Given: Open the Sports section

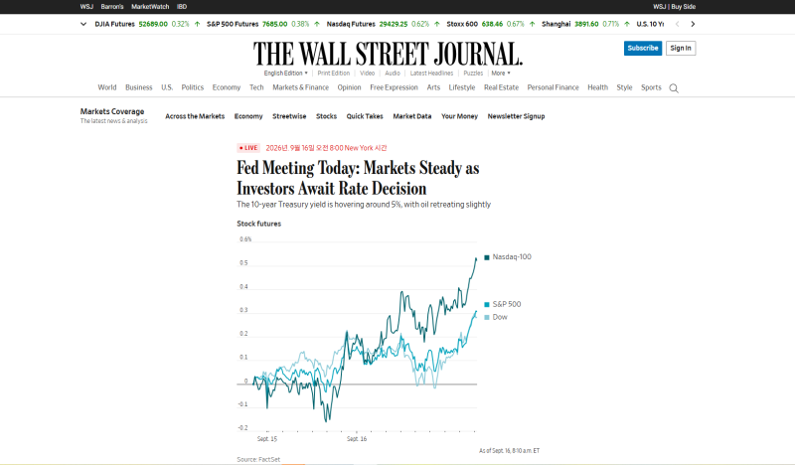Looking at the screenshot, I should pos(651,87).
